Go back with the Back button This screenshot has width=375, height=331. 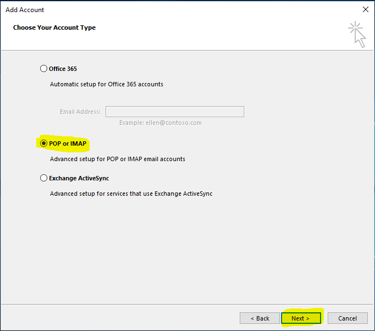[x=260, y=318]
